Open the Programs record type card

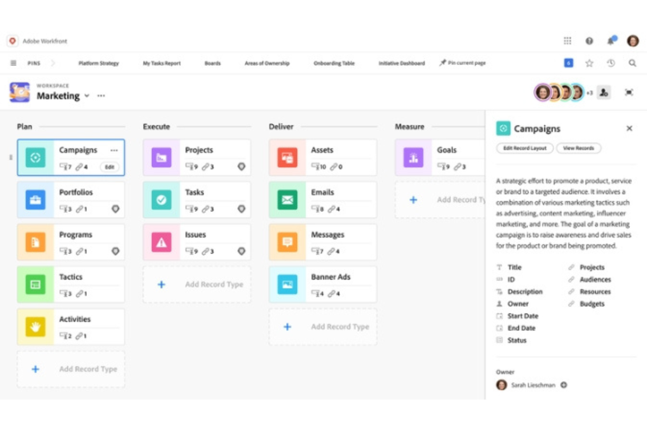[x=71, y=242]
